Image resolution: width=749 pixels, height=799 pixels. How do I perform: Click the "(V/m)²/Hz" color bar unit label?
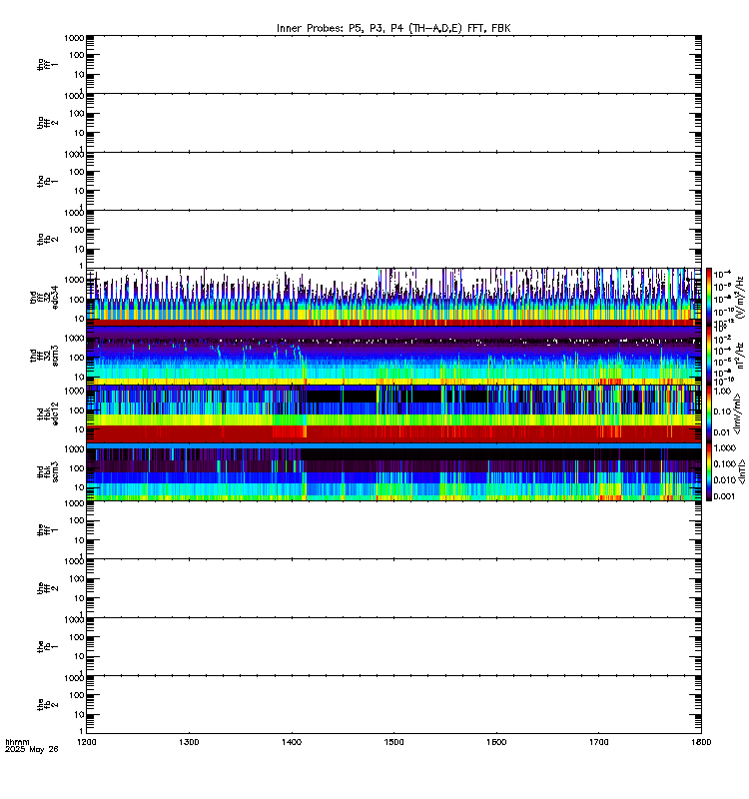coord(740,298)
